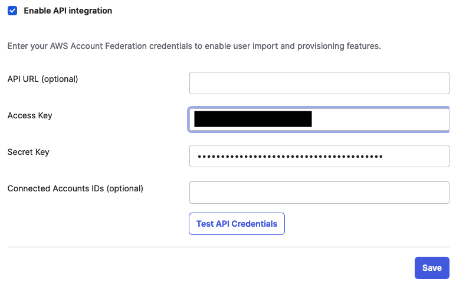Click the AWS Account Federation description text
This screenshot has height=285, width=456.
click(x=194, y=46)
